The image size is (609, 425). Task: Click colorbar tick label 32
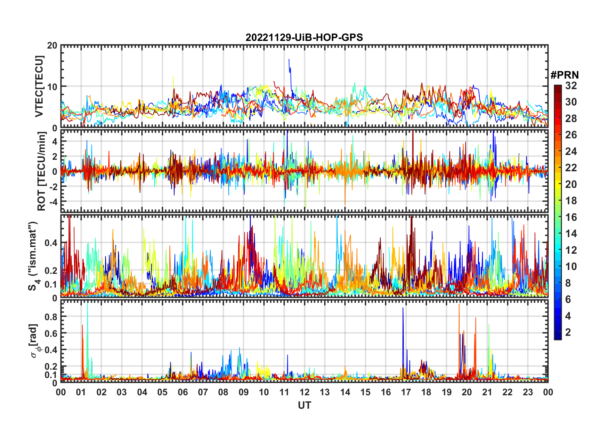coord(571,86)
